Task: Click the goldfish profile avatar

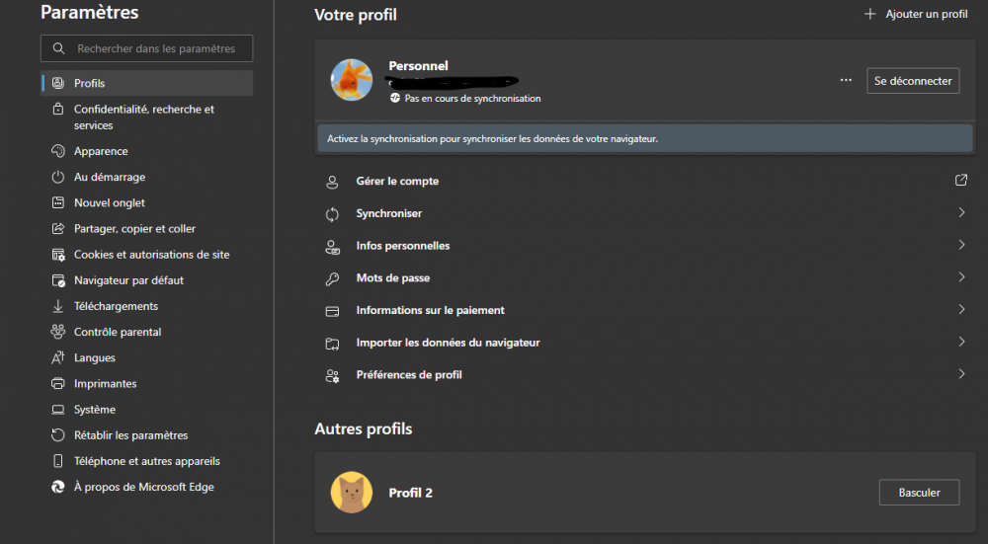Action: 352,80
